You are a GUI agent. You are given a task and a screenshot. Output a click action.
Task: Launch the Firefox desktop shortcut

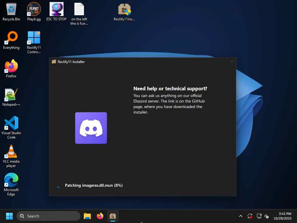coord(11,69)
